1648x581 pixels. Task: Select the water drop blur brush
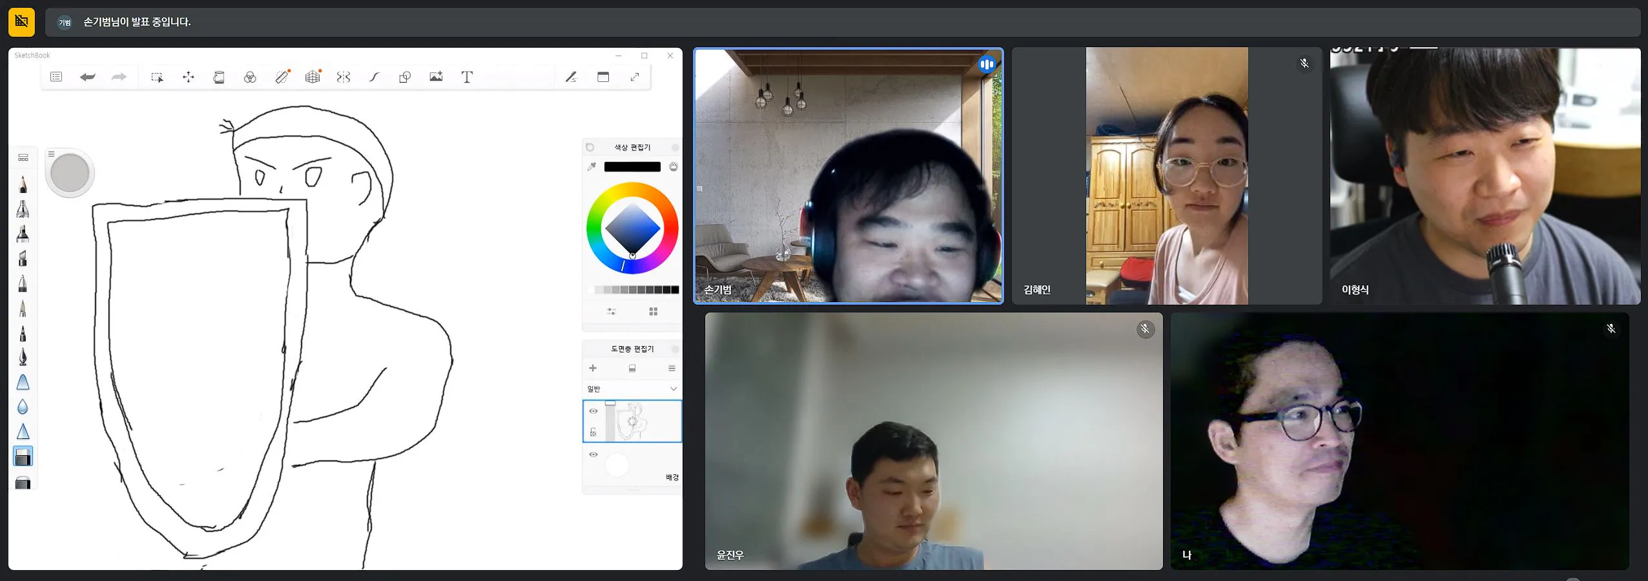[23, 407]
